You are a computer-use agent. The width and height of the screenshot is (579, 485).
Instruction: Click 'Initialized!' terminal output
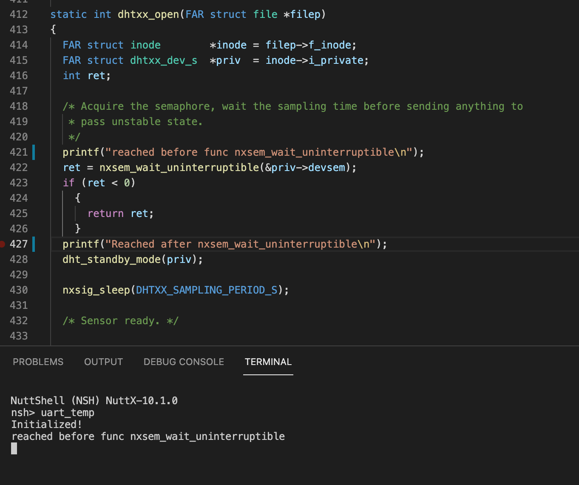(x=46, y=425)
